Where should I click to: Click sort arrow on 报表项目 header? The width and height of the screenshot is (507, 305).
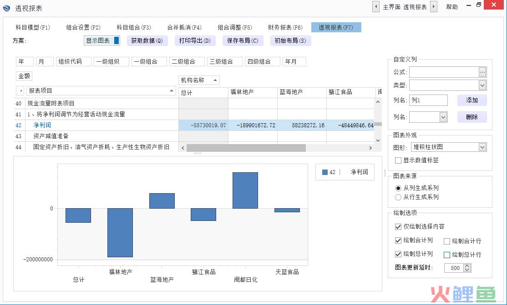click(172, 91)
